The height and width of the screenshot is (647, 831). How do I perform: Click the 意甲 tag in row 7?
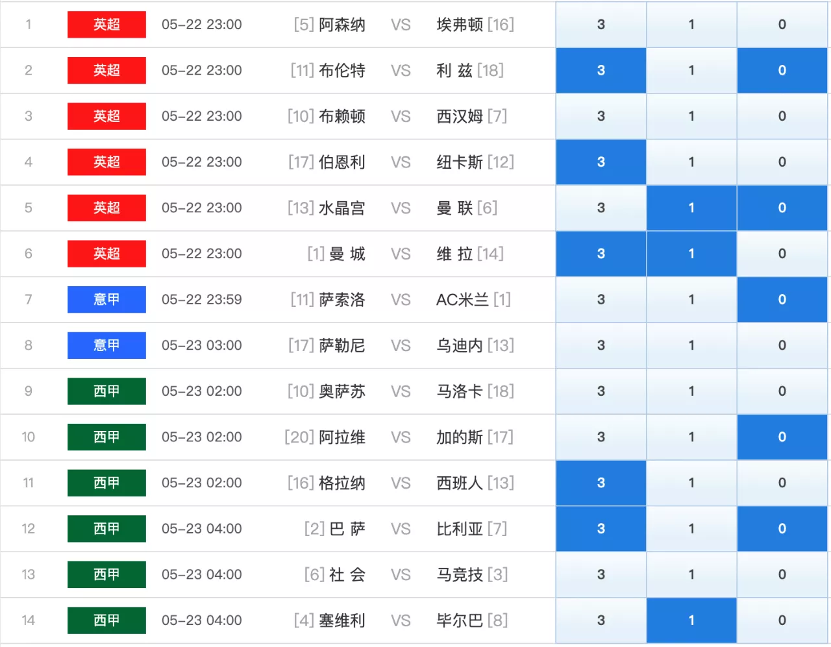tap(106, 300)
